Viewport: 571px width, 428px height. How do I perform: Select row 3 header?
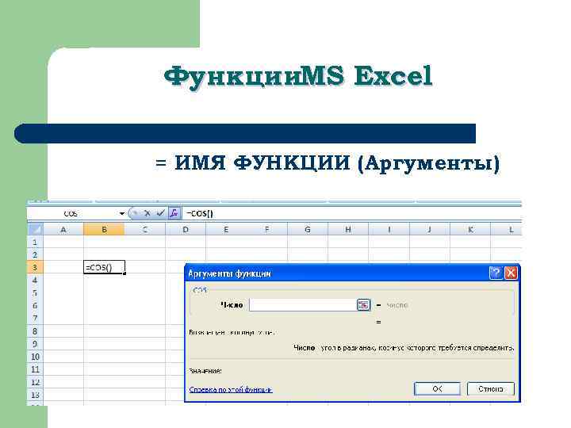36,268
